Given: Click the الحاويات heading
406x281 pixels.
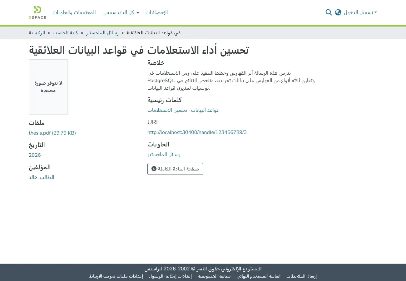Looking at the screenshot, I should pyautogui.click(x=158, y=144).
